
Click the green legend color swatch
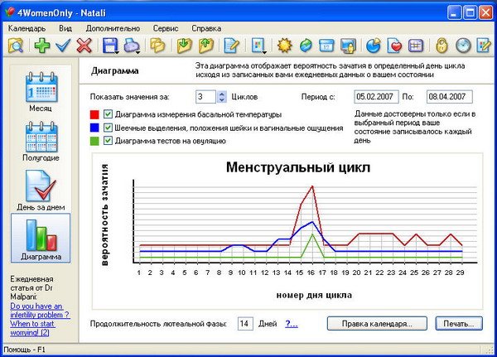[94, 141]
